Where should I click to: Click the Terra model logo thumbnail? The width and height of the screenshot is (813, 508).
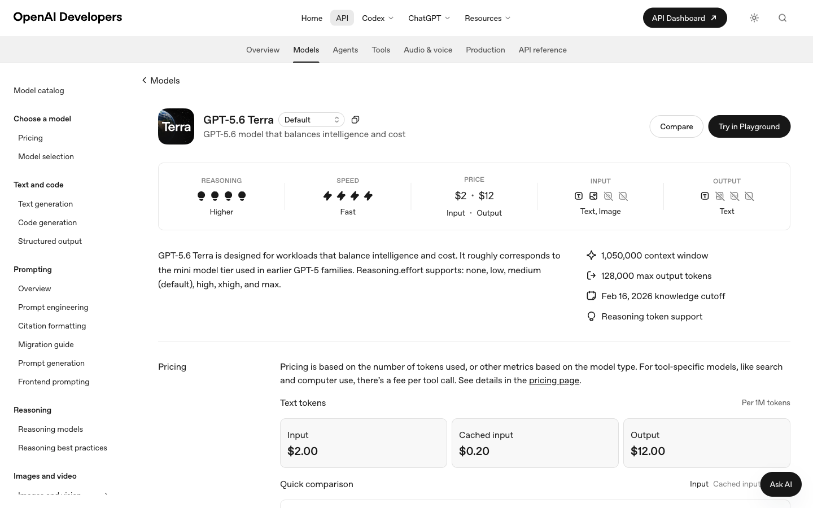coord(176,126)
